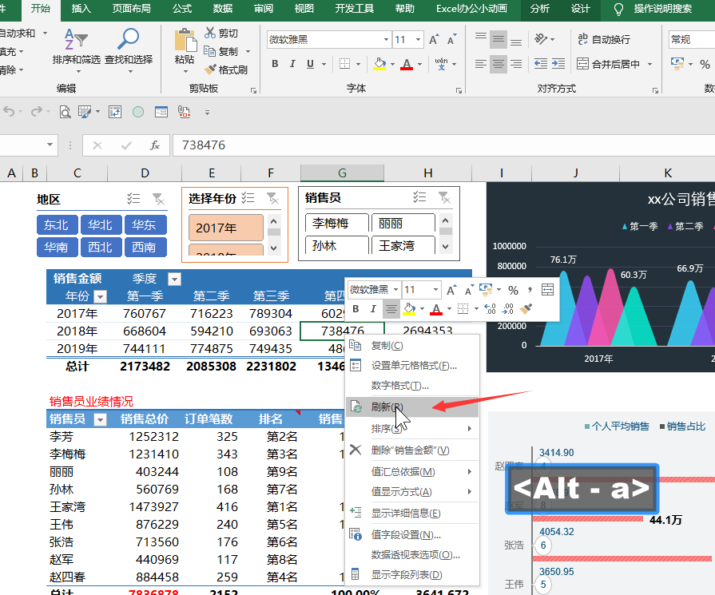The height and width of the screenshot is (595, 715).
Task: Align text right in ribbon
Action: pyautogui.click(x=516, y=64)
